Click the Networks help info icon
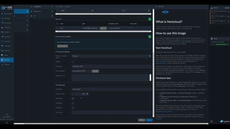The image size is (230, 129). point(64,76)
